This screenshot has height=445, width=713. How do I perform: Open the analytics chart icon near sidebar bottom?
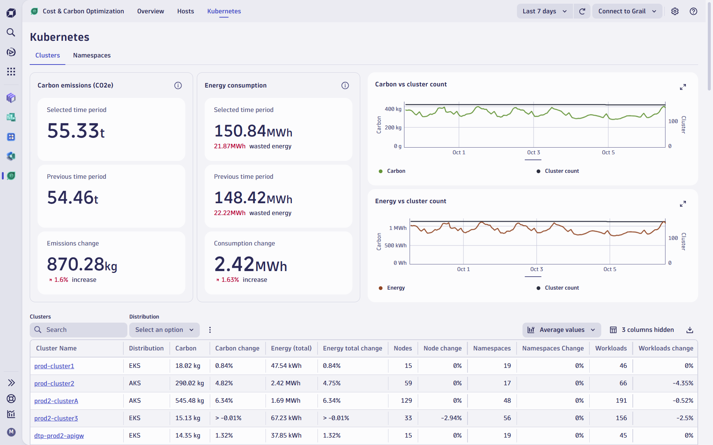pyautogui.click(x=11, y=414)
